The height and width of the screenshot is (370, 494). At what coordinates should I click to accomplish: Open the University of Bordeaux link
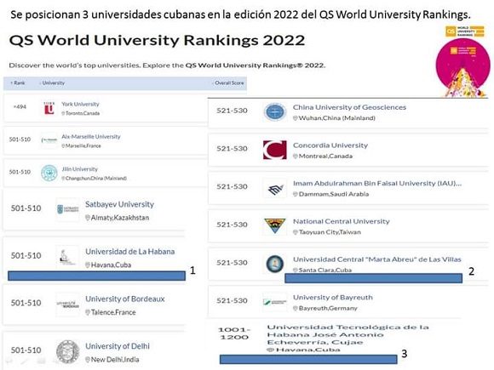click(125, 299)
